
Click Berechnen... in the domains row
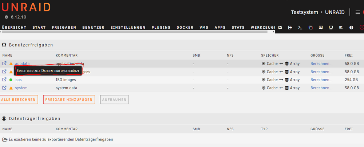(x=321, y=72)
